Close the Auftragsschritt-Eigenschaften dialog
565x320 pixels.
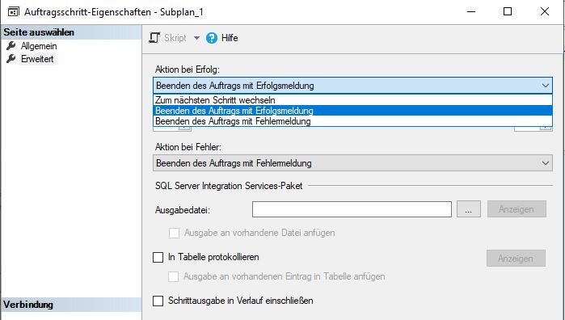[x=545, y=11]
